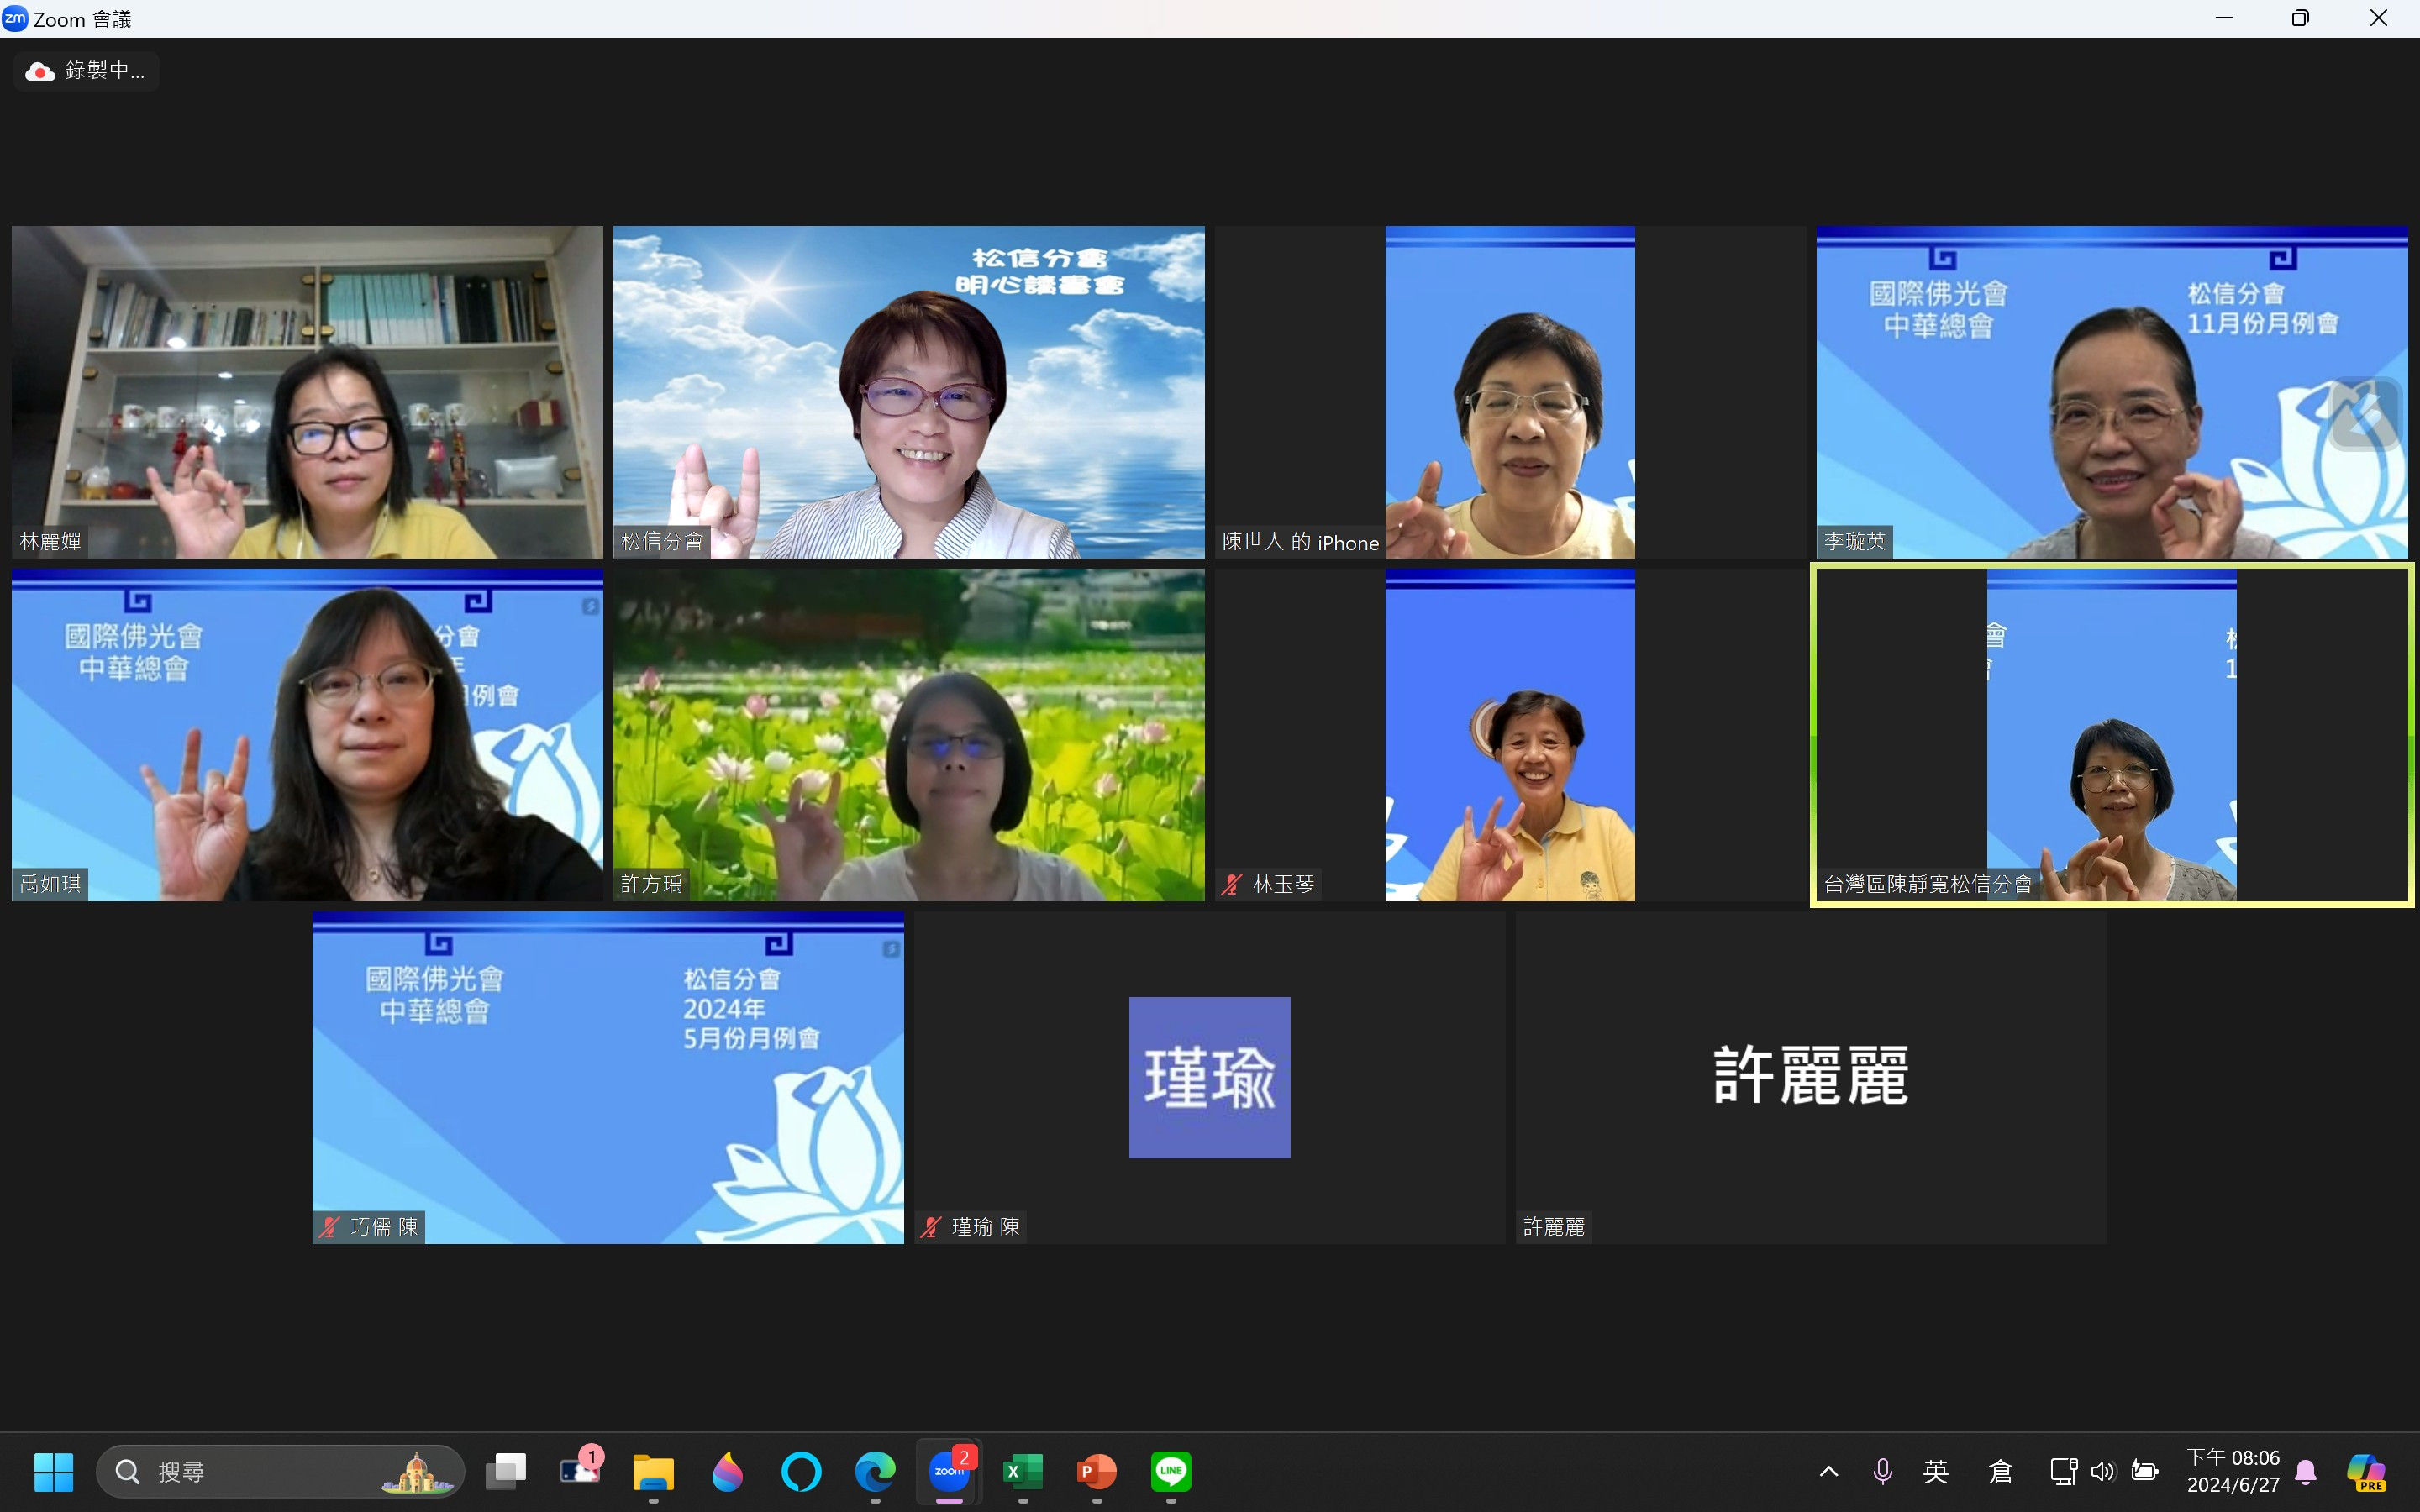Click muted mic icon beside 巧儒 陳
Viewport: 2420px width, 1512px height.
pos(329,1227)
